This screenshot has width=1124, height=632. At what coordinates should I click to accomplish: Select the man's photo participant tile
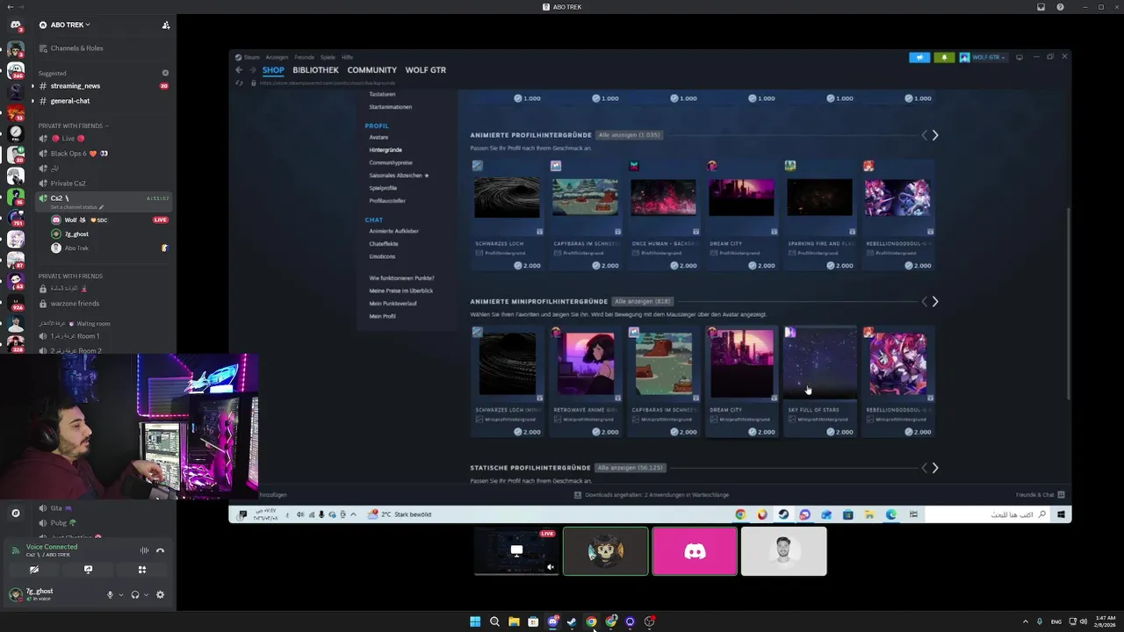784,551
